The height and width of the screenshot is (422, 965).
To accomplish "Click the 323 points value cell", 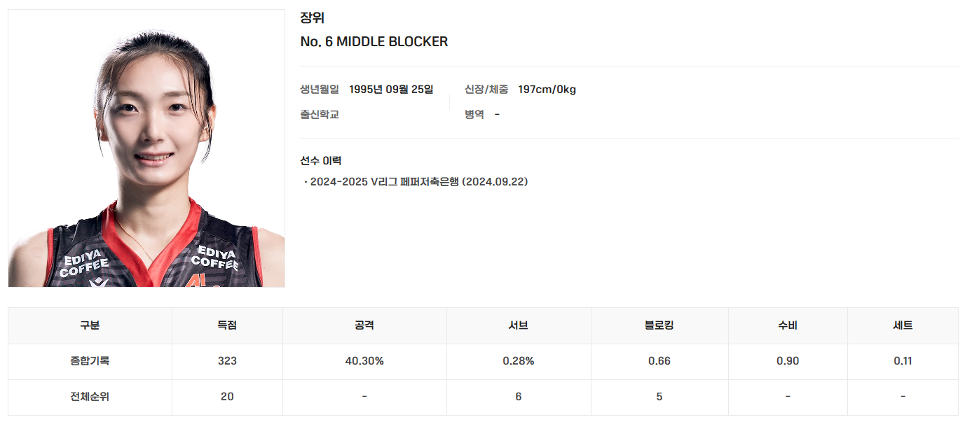I will pos(227,362).
